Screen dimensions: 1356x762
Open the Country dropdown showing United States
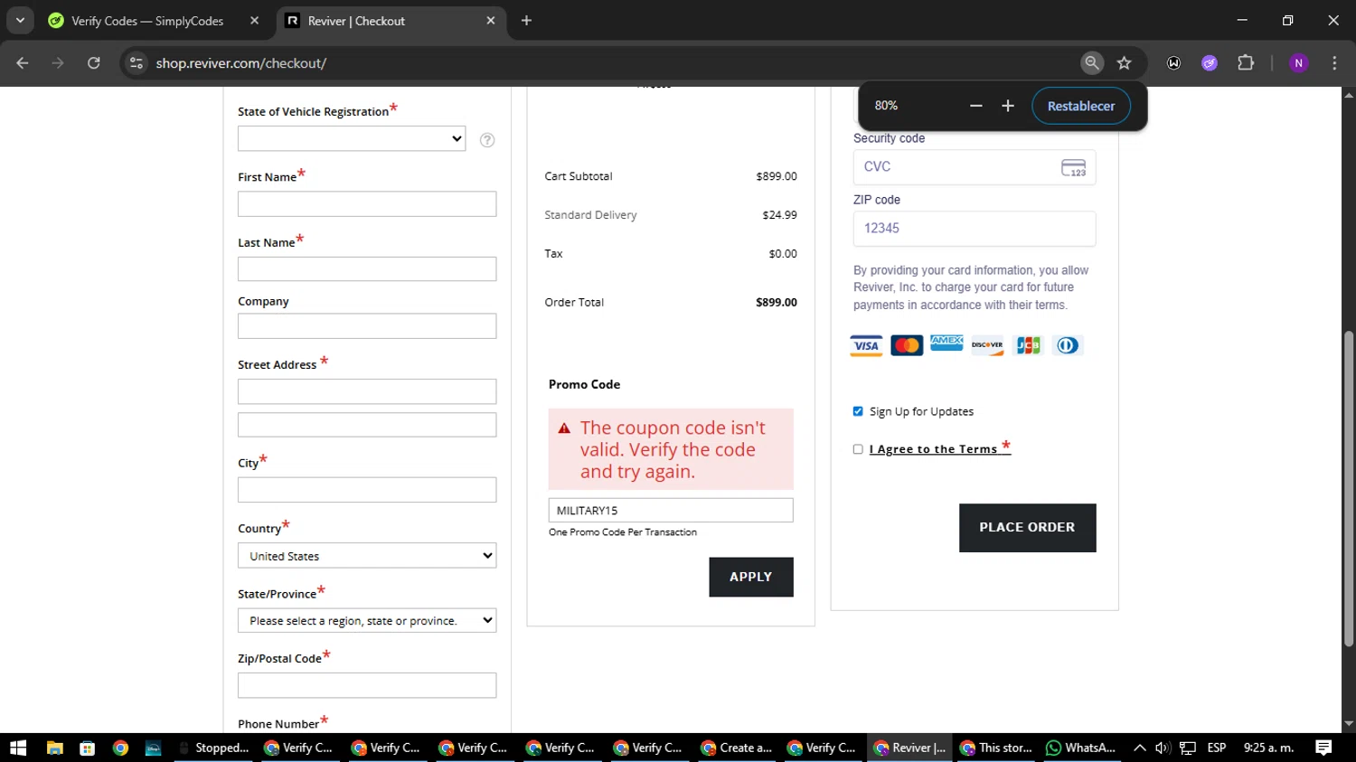[367, 556]
